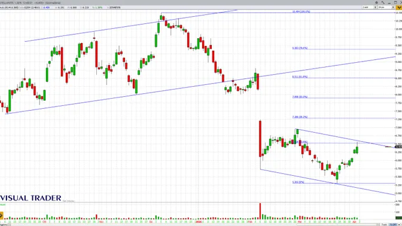This screenshot has height=226, width=402.
Task: Click the wrench settings icon in title bar
Action: (x=383, y=2)
